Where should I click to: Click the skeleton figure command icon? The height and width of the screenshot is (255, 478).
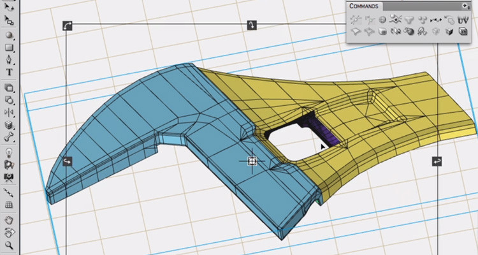(x=422, y=31)
